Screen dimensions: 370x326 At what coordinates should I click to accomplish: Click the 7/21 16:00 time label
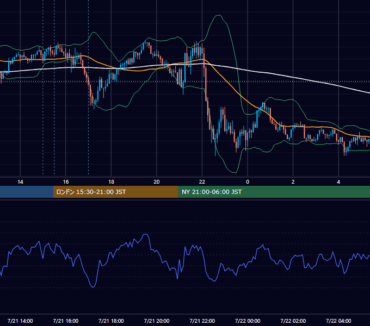66,321
